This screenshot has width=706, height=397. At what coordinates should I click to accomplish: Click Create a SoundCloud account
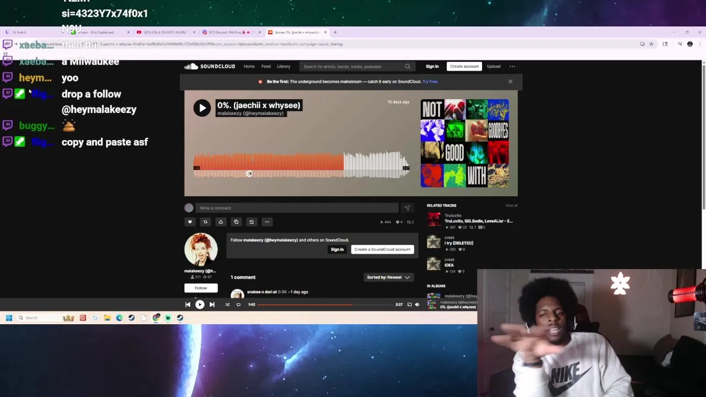[x=382, y=249]
